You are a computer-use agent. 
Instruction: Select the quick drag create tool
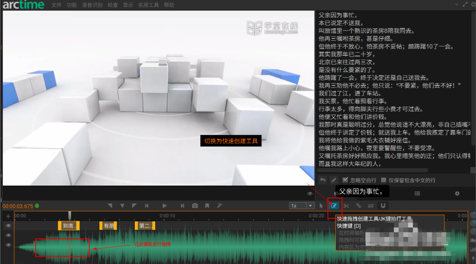[334, 206]
